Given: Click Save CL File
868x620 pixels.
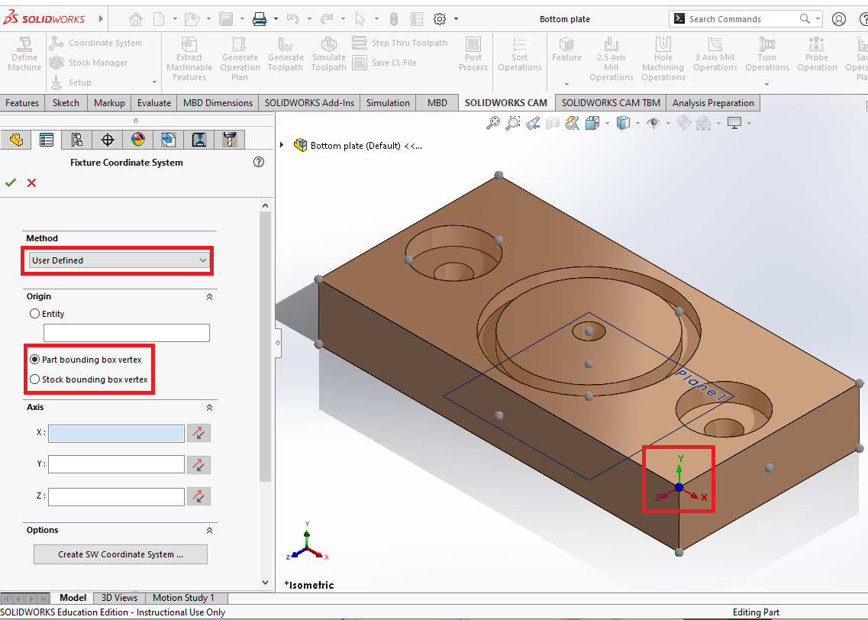Looking at the screenshot, I should click(x=385, y=63).
